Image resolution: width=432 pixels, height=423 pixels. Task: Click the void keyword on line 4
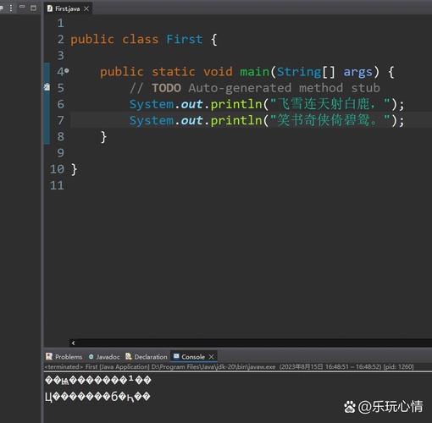point(218,72)
